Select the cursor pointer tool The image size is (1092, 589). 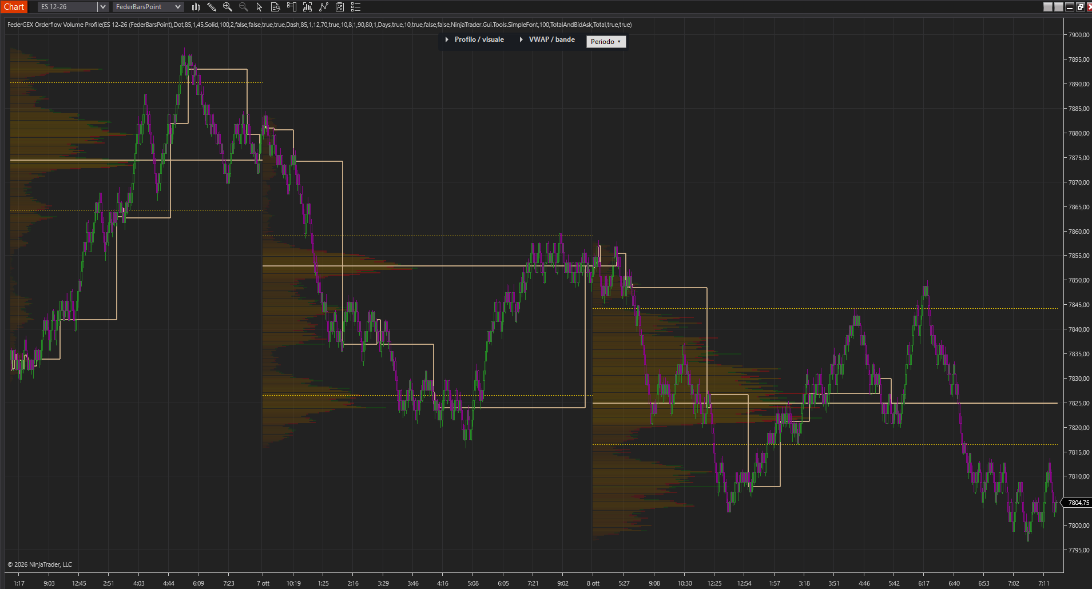click(x=259, y=7)
